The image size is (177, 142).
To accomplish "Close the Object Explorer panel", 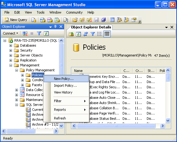I will pyautogui.click(x=61, y=27).
